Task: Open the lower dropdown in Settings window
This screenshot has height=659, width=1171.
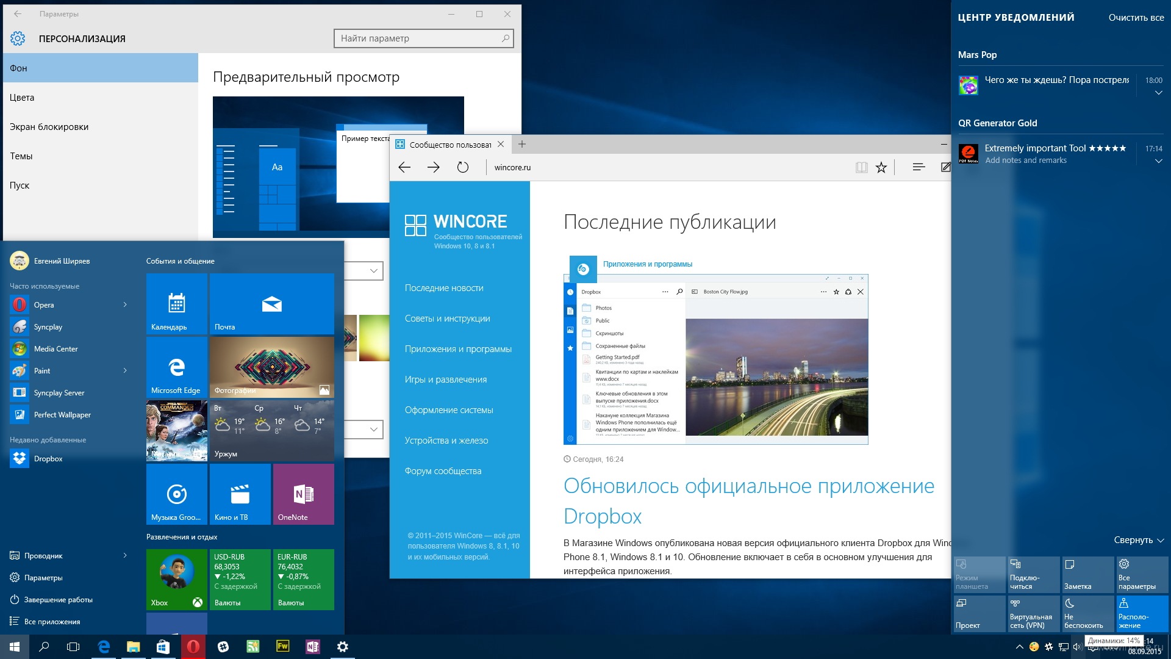Action: [364, 429]
